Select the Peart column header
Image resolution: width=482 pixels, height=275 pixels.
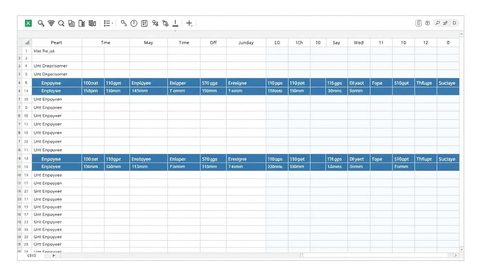[57, 42]
